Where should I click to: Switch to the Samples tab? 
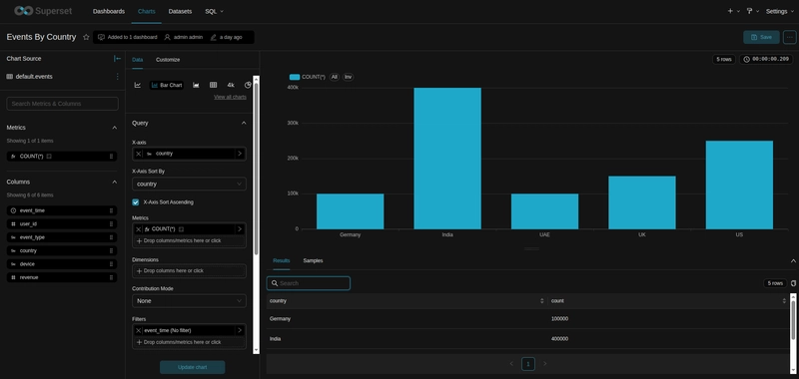pos(313,260)
